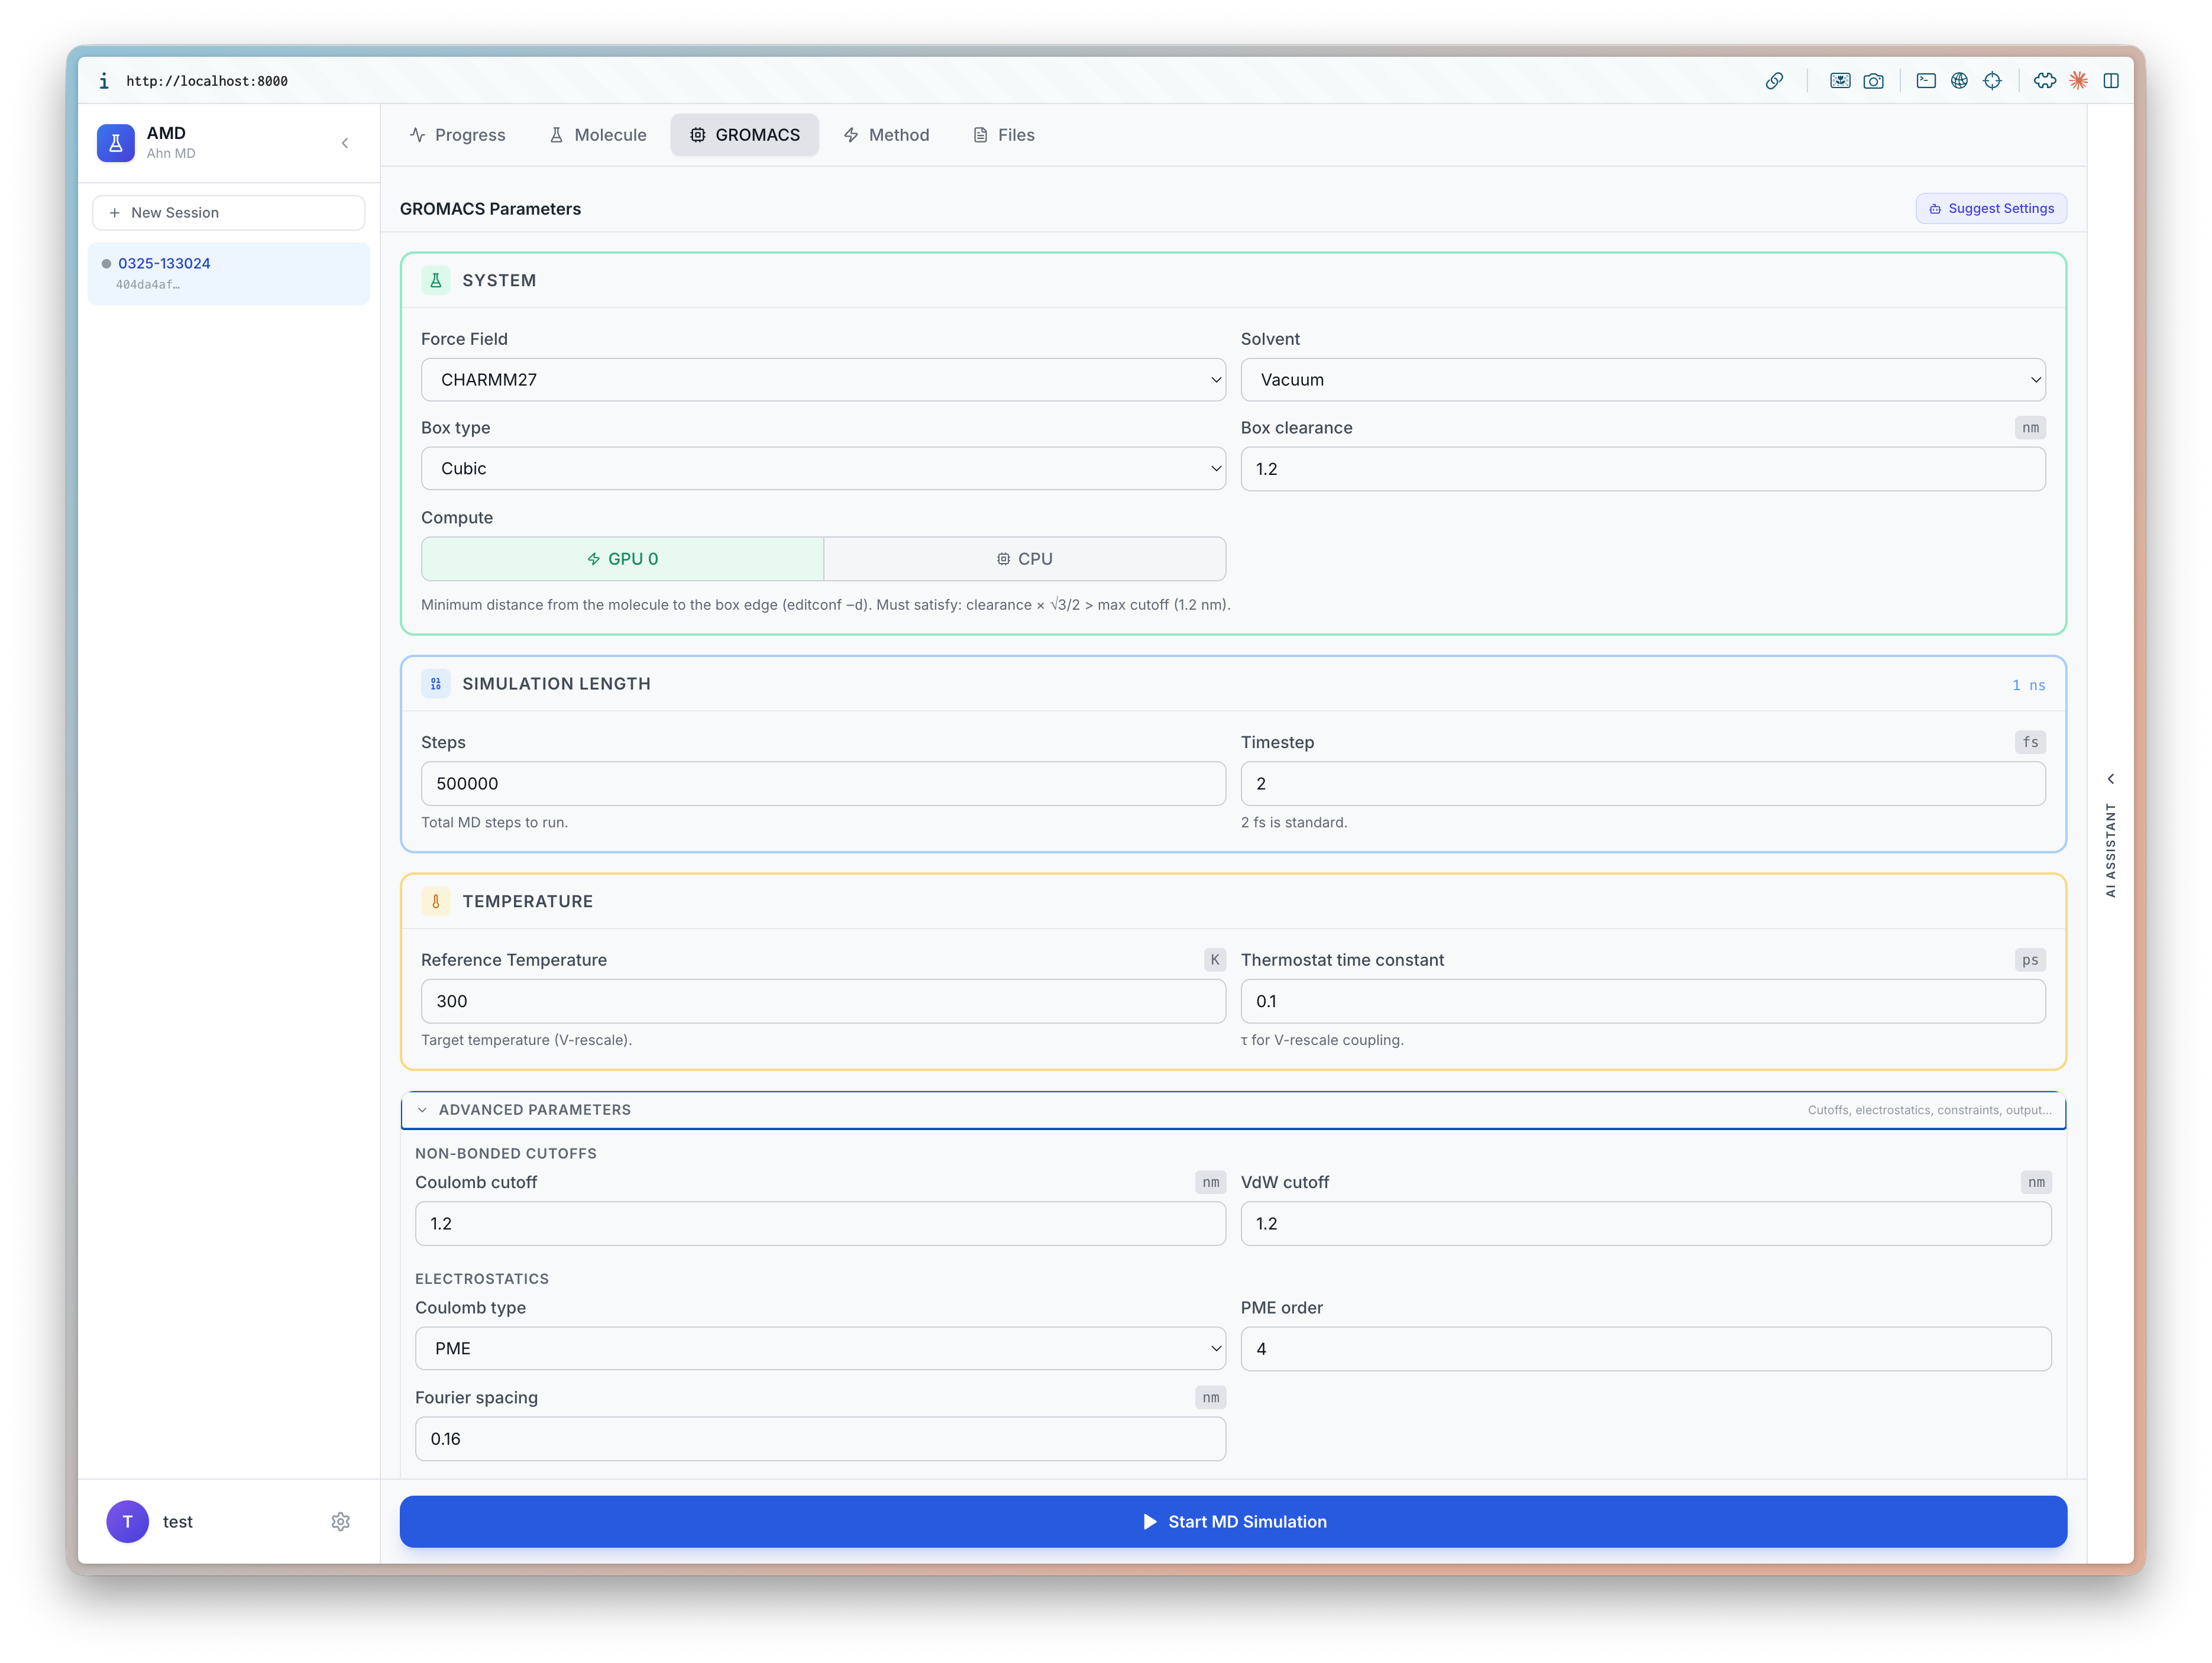
Task: Click the AMD flask logo icon
Action: (x=116, y=143)
